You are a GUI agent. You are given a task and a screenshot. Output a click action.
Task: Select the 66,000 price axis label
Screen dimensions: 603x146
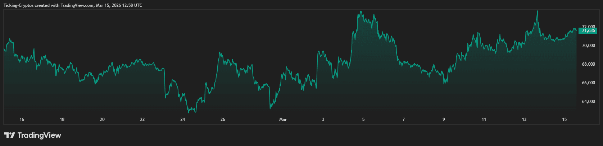(x=588, y=83)
